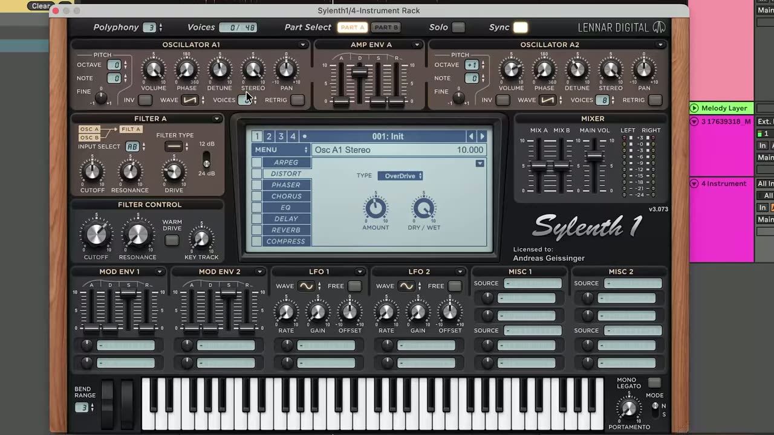Viewport: 774px width, 435px height.
Task: Open Oscillator A2 section menu arrow
Action: point(660,45)
